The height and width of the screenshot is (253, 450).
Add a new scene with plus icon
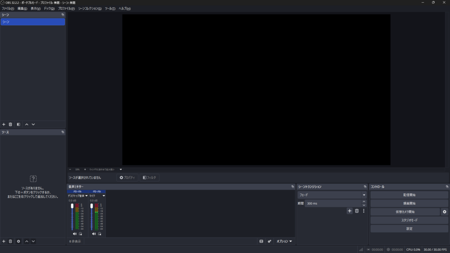(x=4, y=124)
